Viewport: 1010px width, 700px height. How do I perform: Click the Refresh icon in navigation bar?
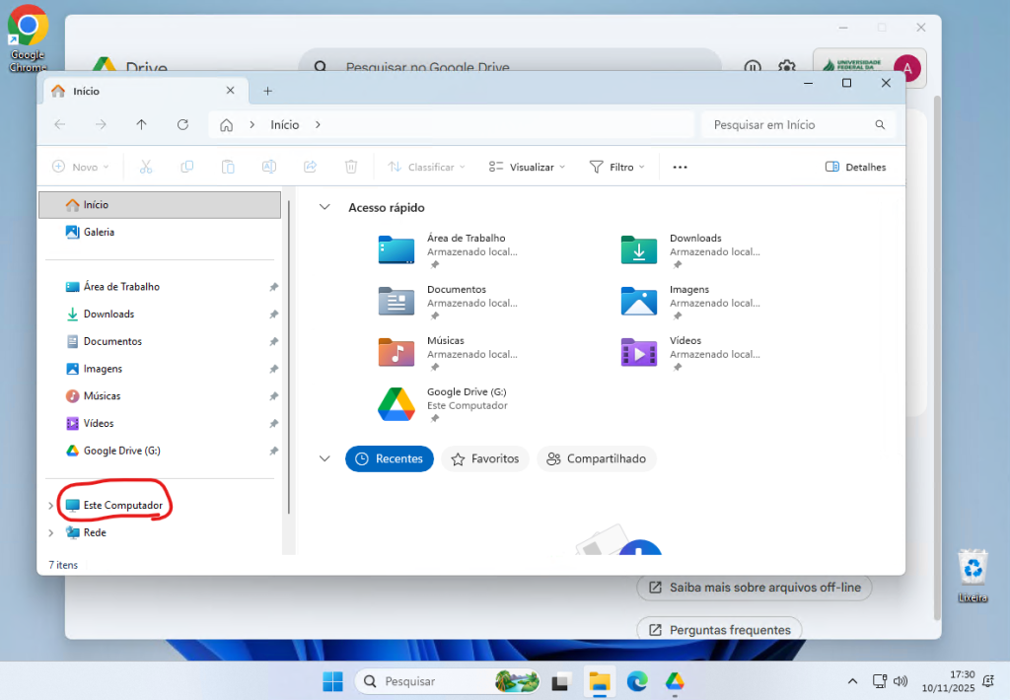pos(182,125)
